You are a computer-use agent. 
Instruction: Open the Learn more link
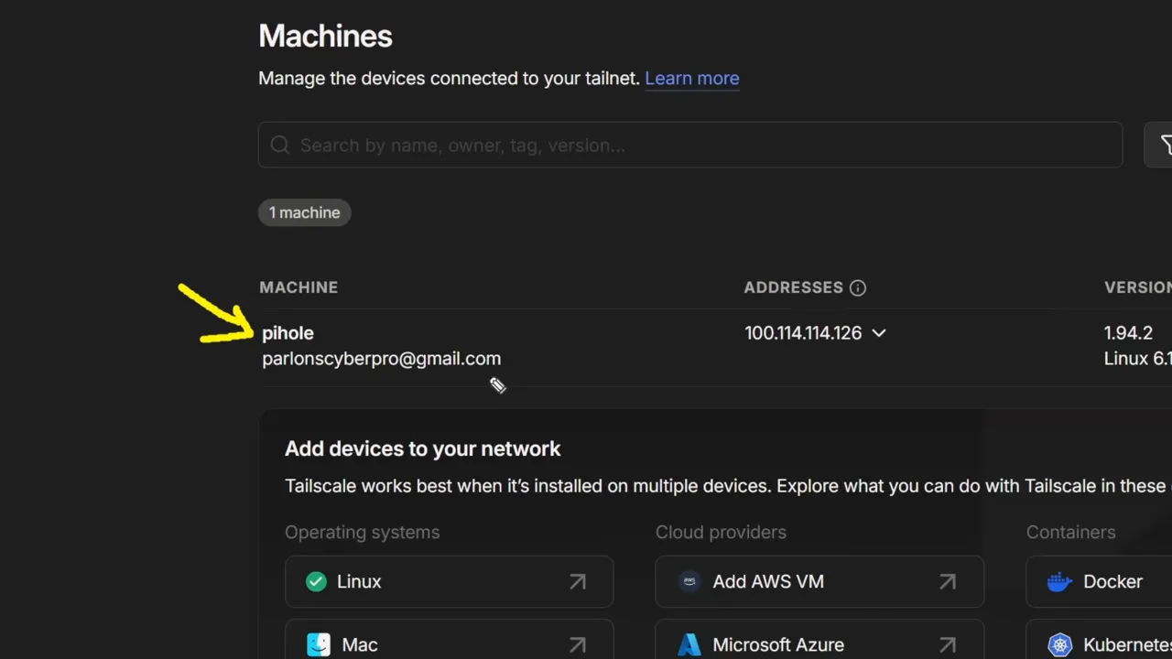(692, 79)
